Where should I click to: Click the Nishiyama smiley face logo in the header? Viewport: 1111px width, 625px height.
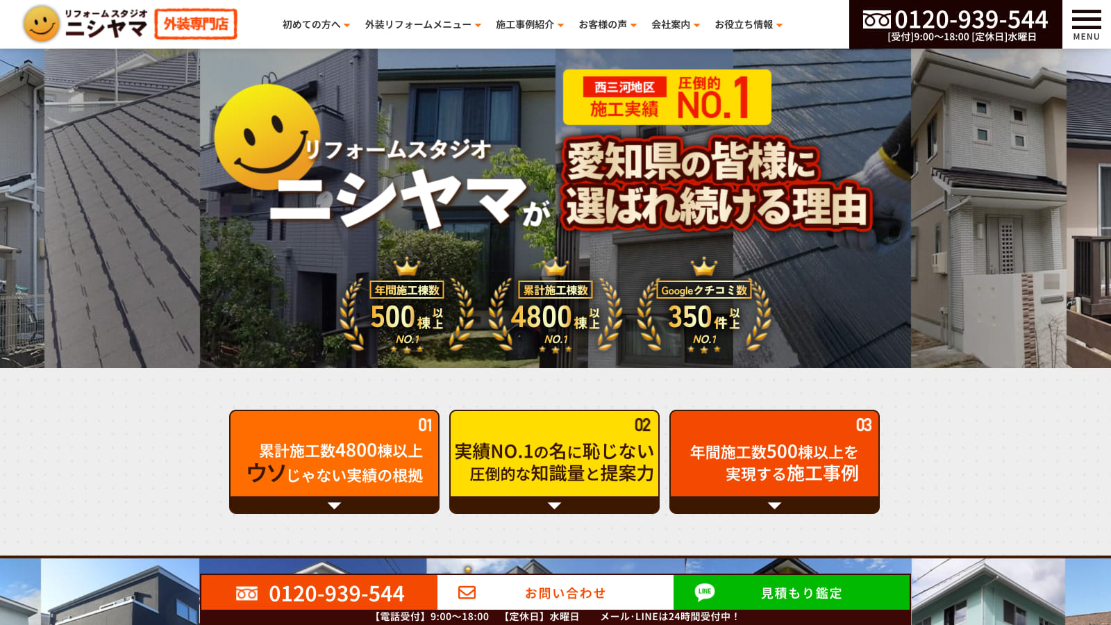point(41,24)
